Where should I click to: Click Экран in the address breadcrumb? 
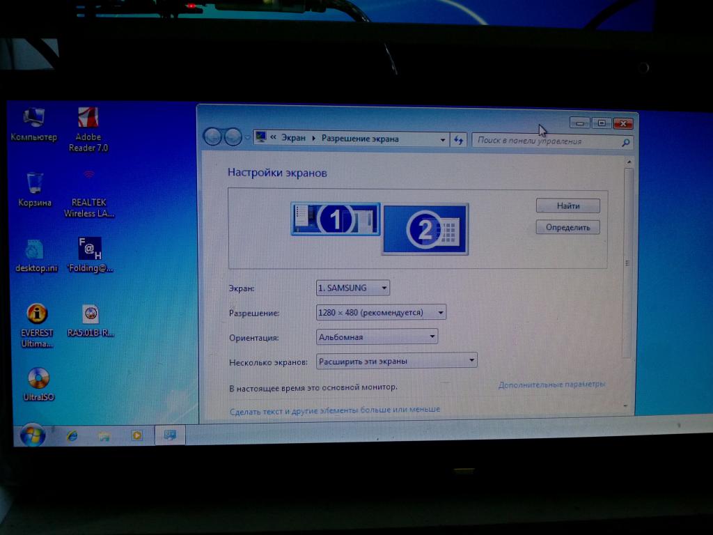point(293,138)
